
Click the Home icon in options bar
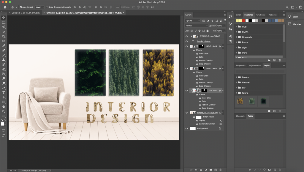pos(5,7)
